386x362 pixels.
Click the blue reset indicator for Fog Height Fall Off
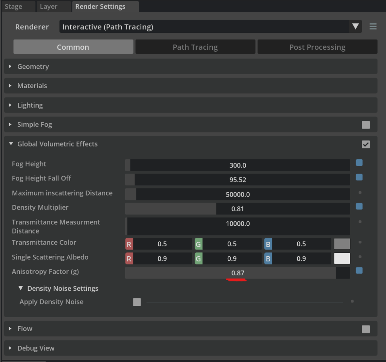[359, 177]
